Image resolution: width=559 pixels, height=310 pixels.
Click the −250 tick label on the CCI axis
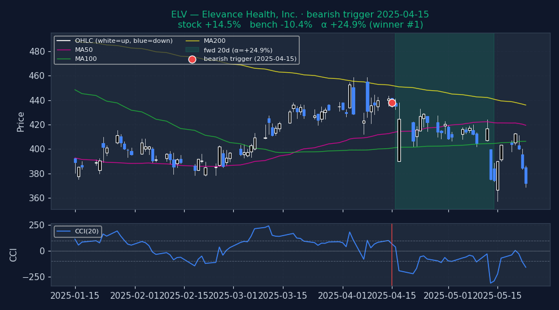point(32,277)
